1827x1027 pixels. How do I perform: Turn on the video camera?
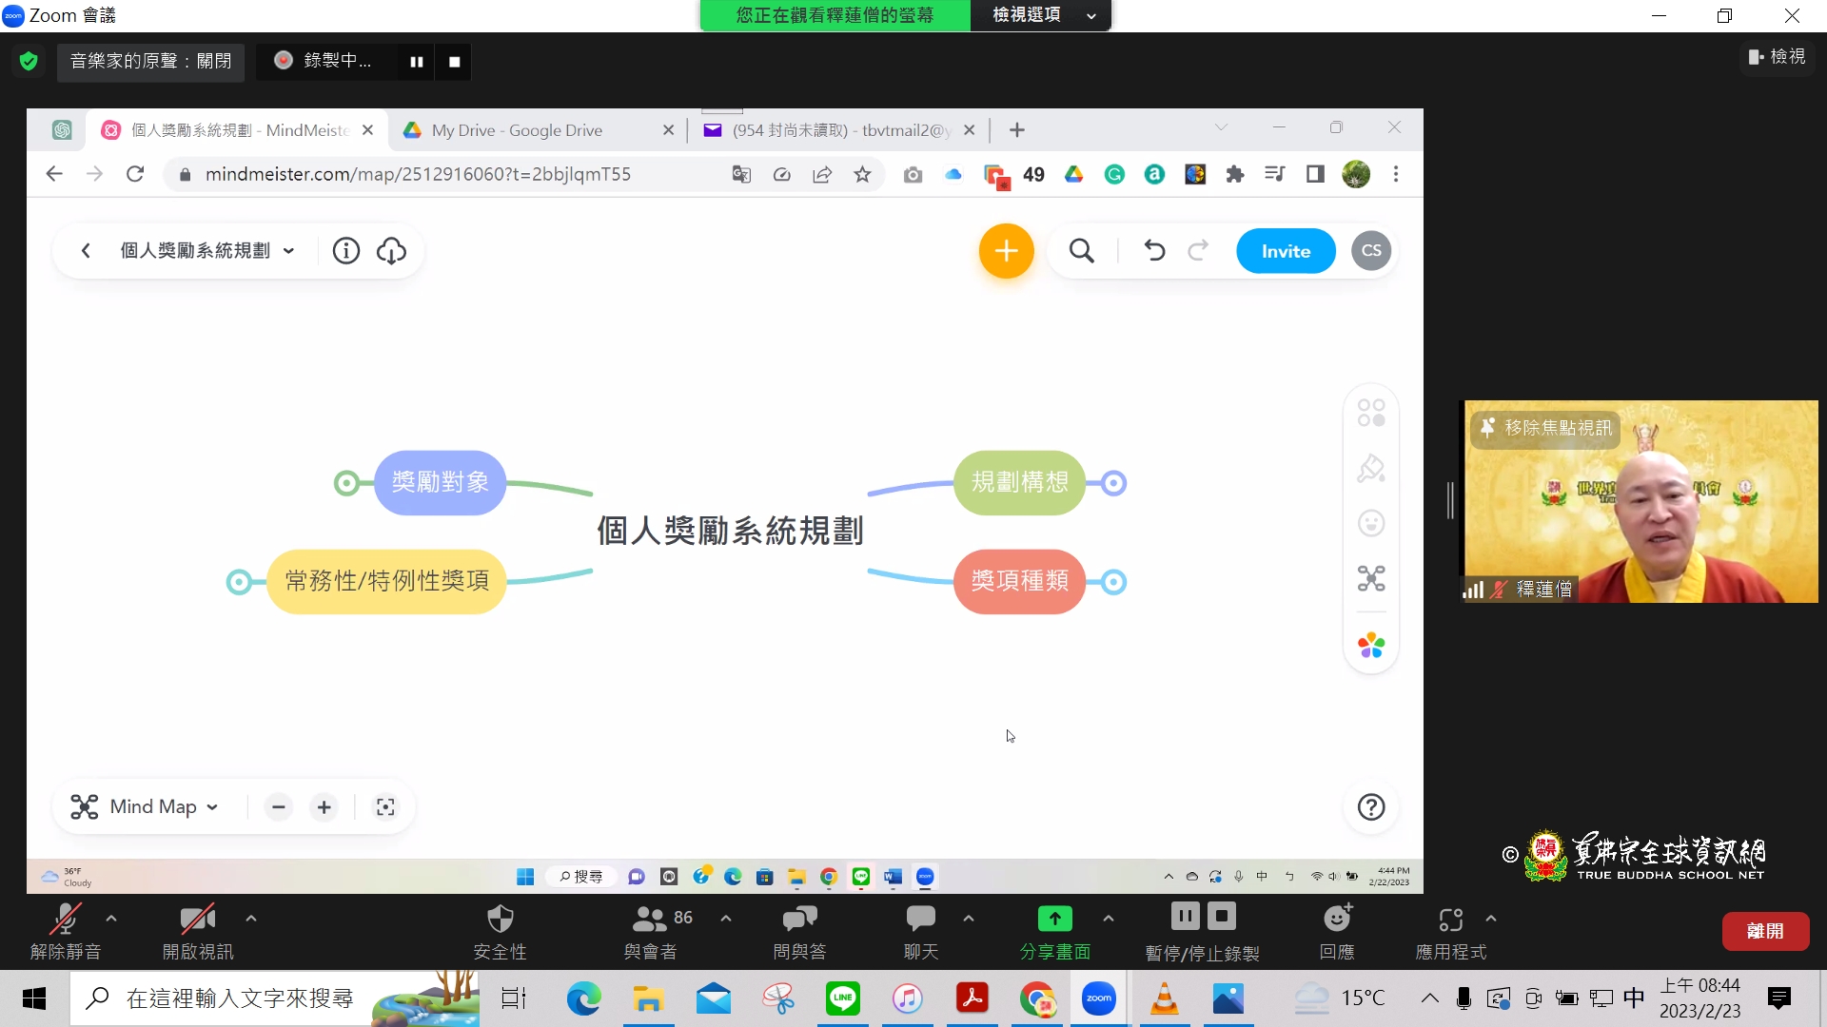point(197,920)
